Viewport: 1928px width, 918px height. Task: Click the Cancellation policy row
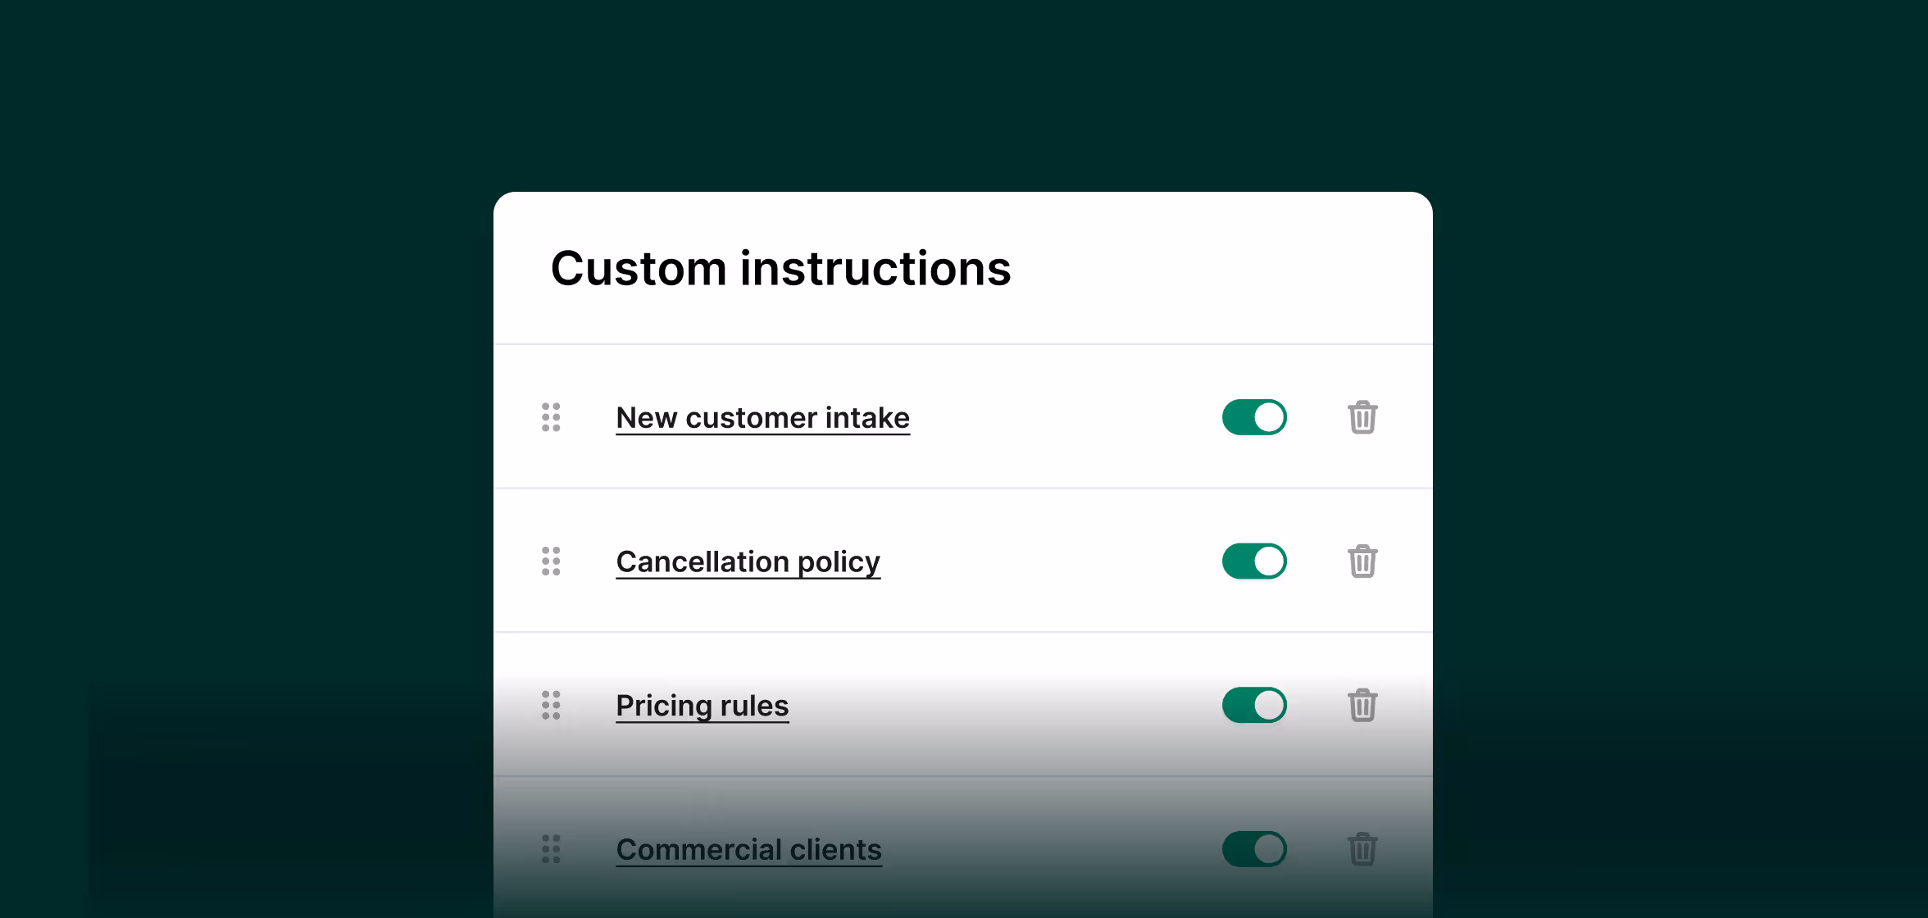pyautogui.click(x=963, y=561)
